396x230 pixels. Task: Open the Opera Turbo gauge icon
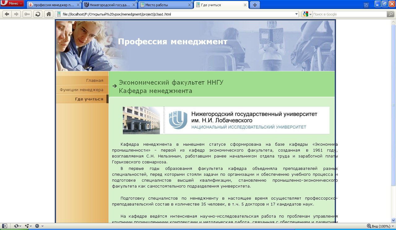(x=37, y=226)
